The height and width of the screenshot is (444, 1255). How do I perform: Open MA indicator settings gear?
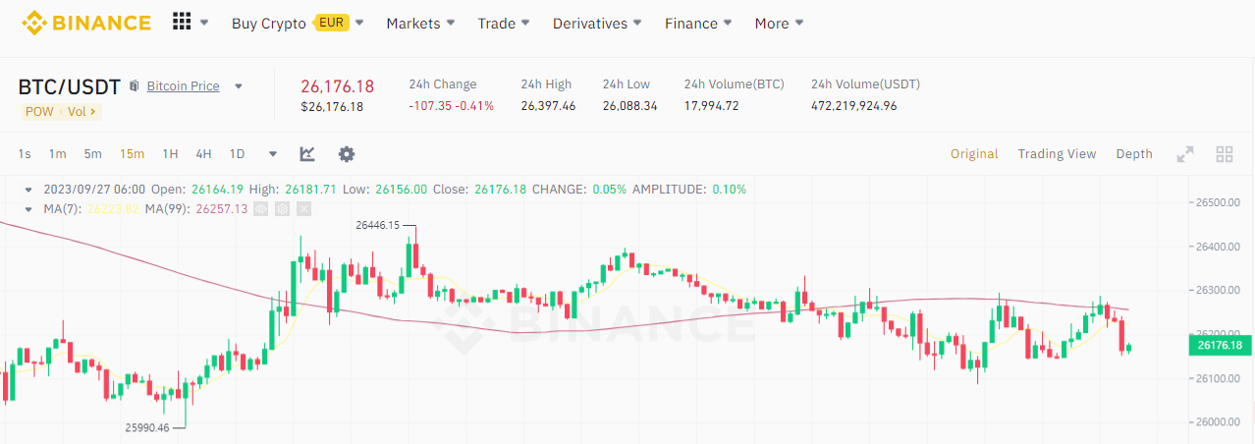click(x=283, y=208)
